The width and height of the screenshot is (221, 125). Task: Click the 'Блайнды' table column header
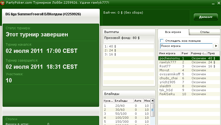pyautogui.click(x=124, y=101)
